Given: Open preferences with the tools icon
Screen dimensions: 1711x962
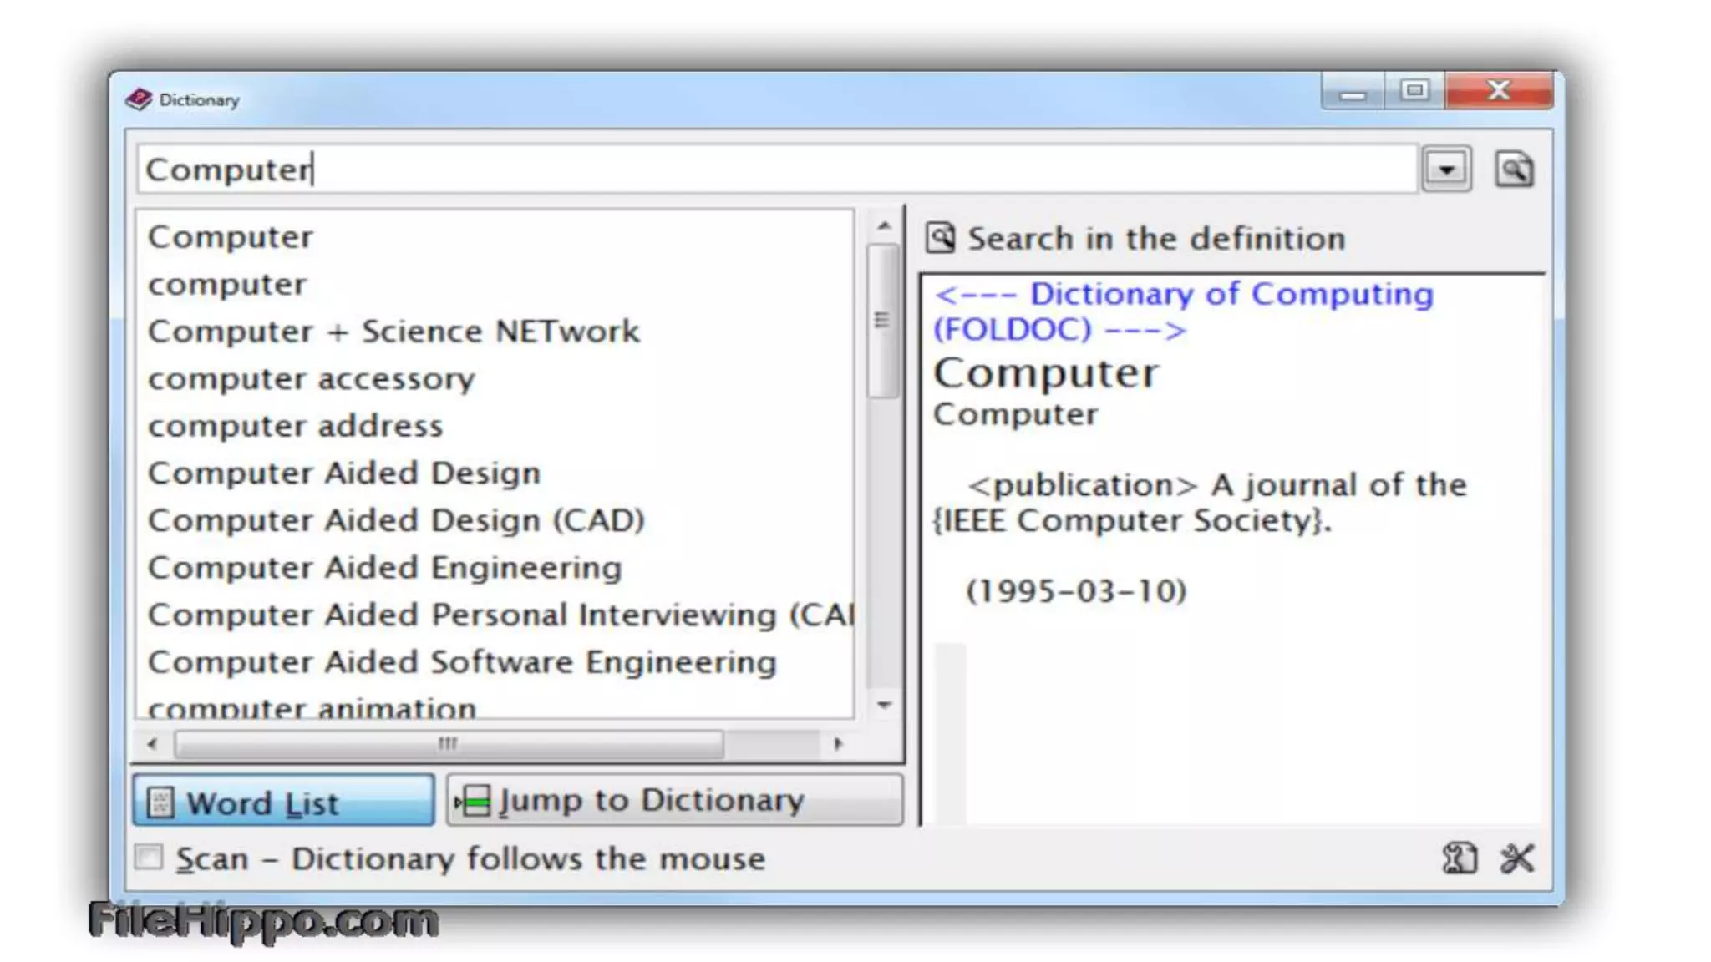Looking at the screenshot, I should tap(1517, 858).
